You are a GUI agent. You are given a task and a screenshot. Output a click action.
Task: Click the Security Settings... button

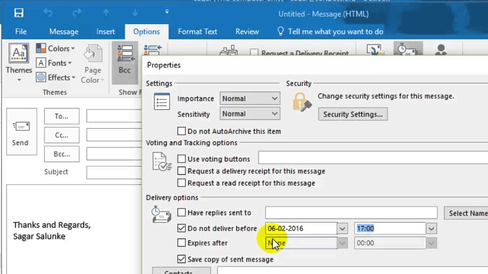pyautogui.click(x=353, y=114)
